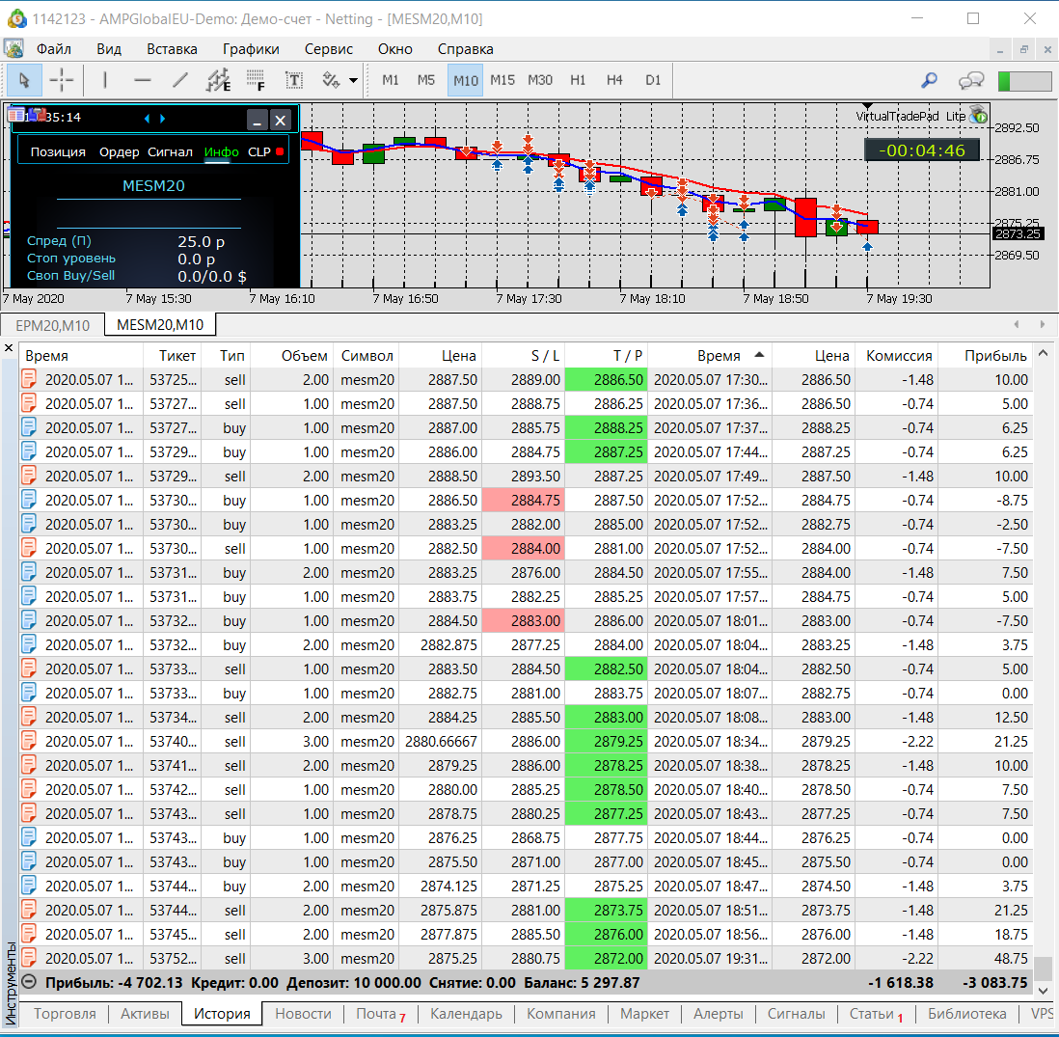Image resolution: width=1059 pixels, height=1037 pixels.
Task: Open the chat bubbles icon
Action: pos(971,80)
